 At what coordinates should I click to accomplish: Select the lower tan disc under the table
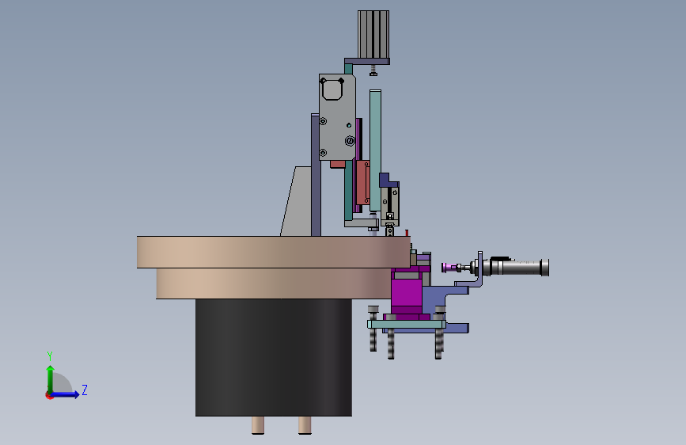point(274,283)
